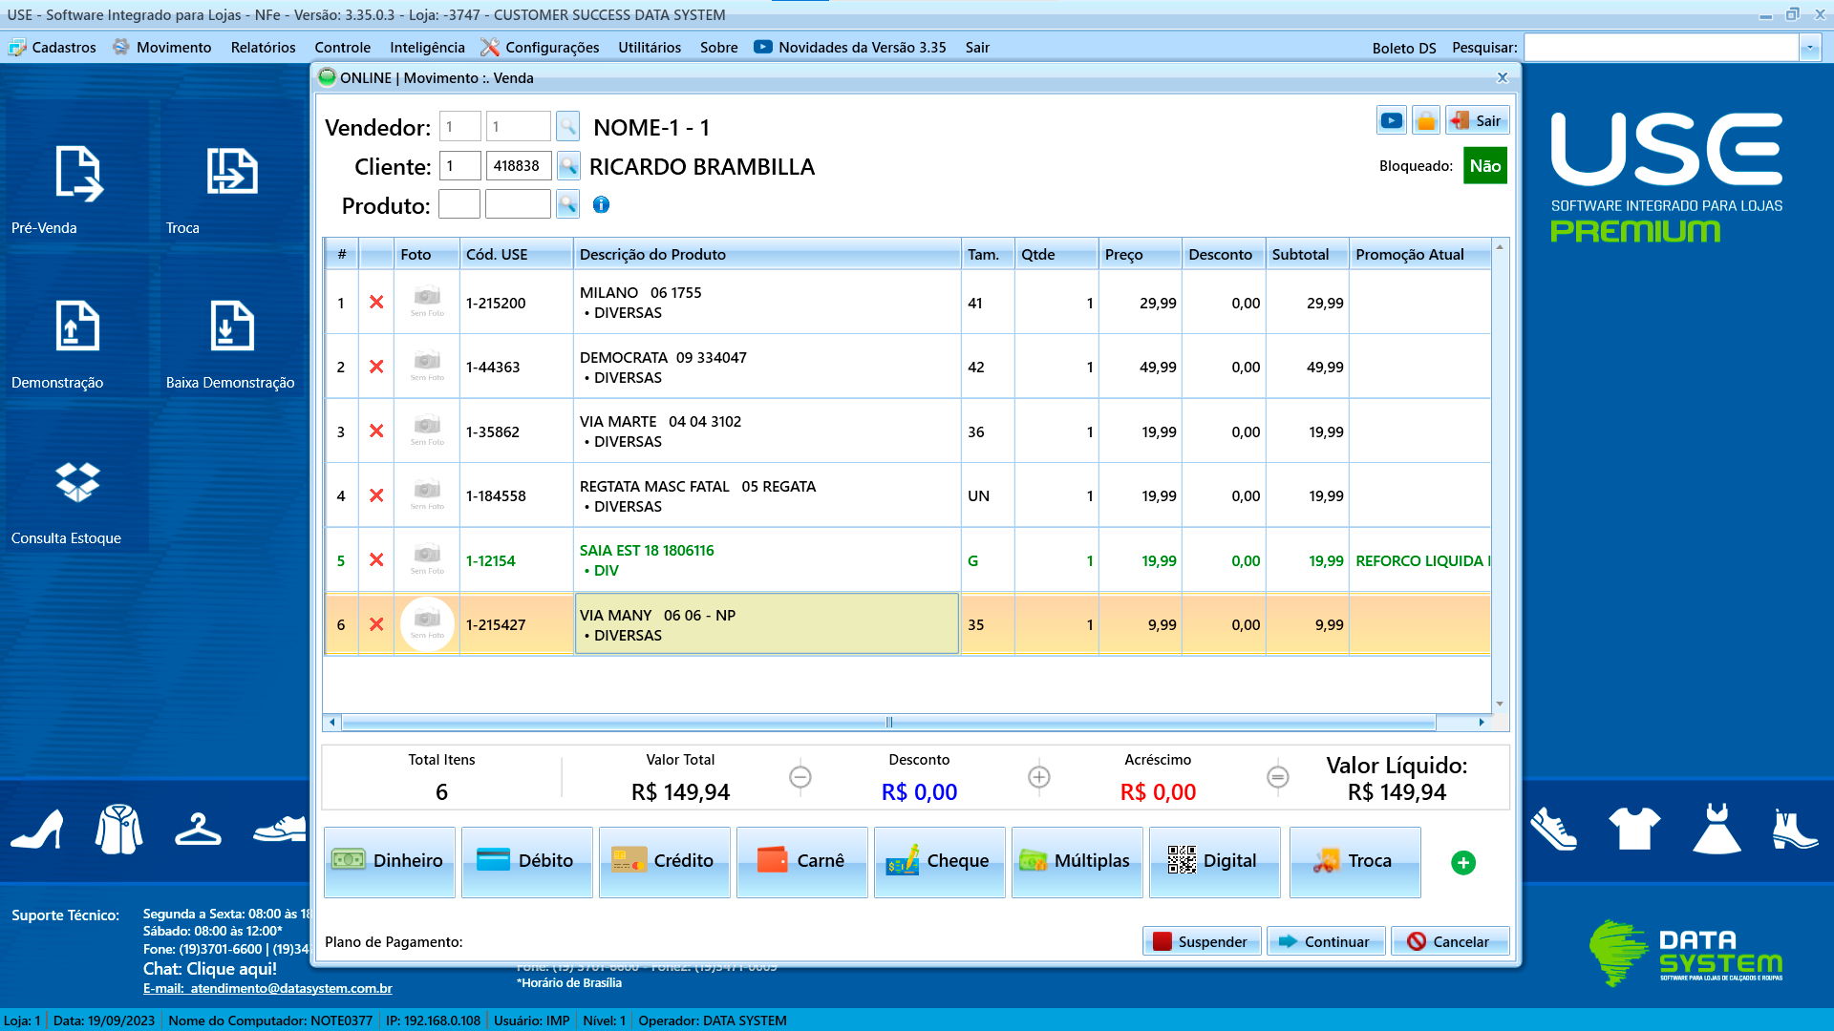Screen dimensions: 1834x1031
Task: Click the Cancelar button
Action: [x=1450, y=941]
